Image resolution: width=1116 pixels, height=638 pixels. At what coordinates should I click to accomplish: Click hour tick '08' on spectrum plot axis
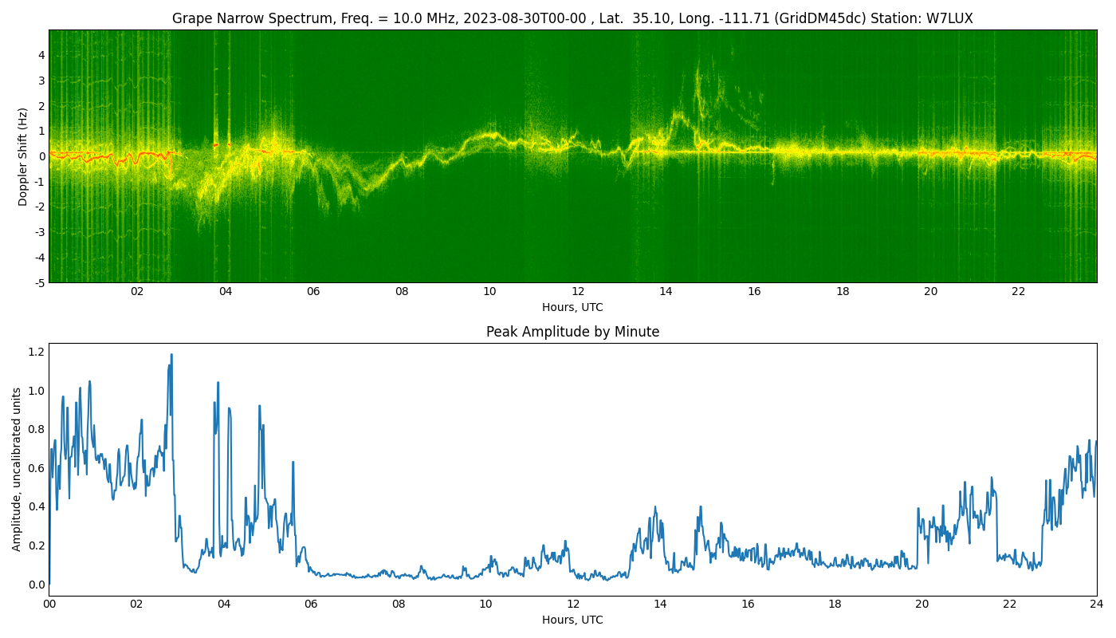click(x=402, y=292)
